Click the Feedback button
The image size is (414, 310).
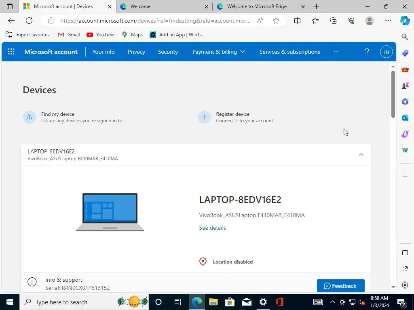click(x=340, y=286)
